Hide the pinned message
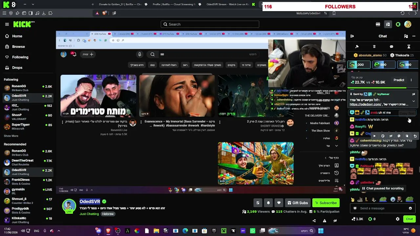This screenshot has width=420, height=236. tap(413, 94)
